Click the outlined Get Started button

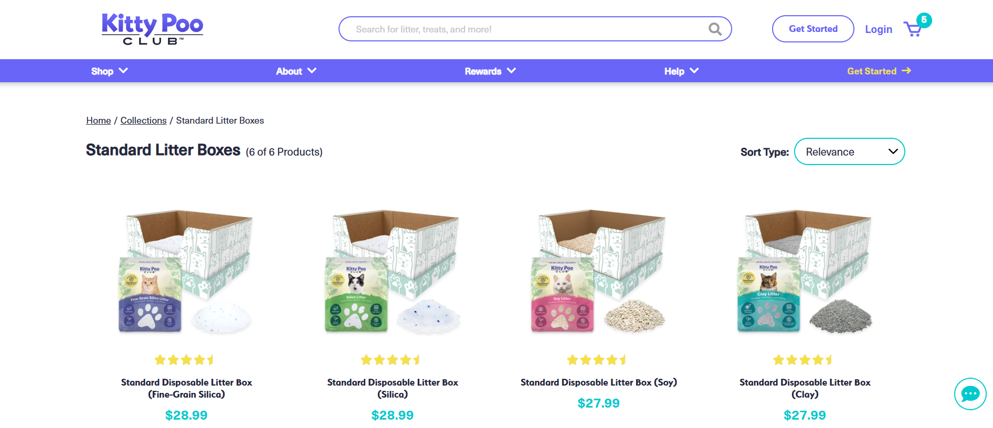tap(813, 29)
